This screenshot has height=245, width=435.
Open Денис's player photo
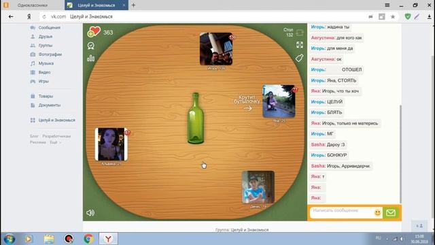click(258, 187)
